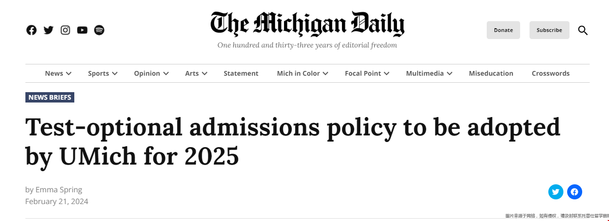Click the Donate button
The image size is (609, 221).
pos(503,30)
